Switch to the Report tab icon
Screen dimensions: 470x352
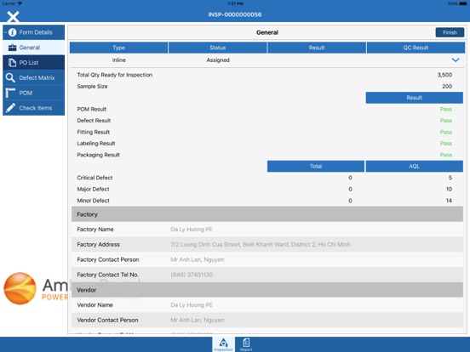coord(246,344)
